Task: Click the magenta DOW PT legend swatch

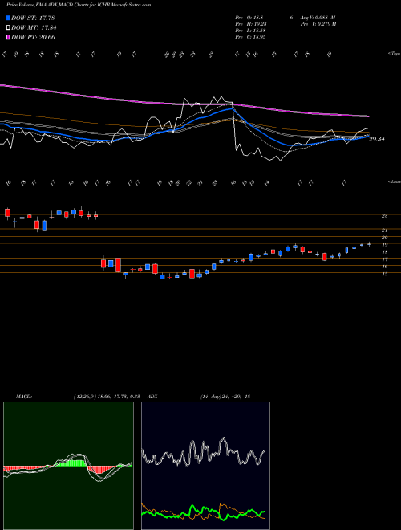Action: [x=8, y=37]
